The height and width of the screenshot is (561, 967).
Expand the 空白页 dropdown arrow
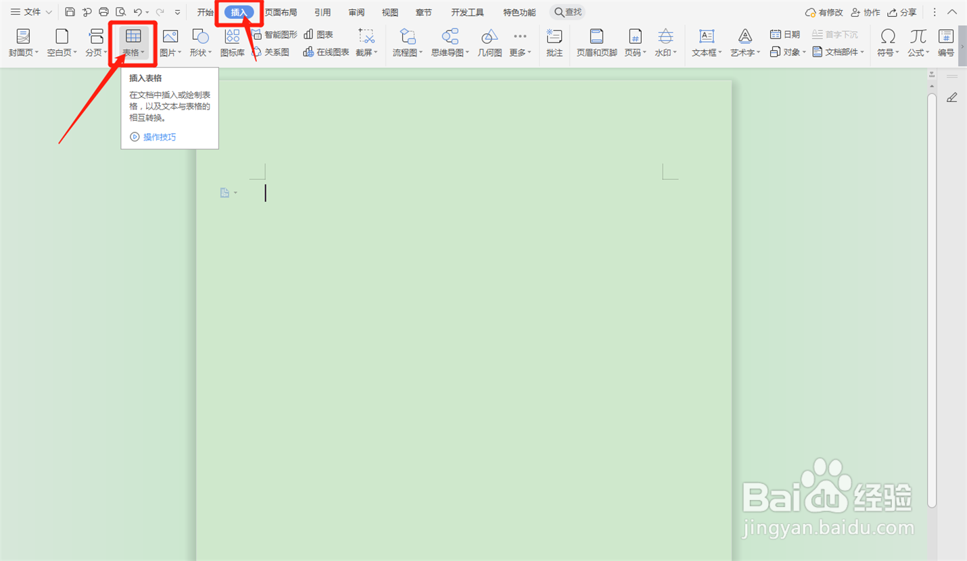click(x=75, y=53)
